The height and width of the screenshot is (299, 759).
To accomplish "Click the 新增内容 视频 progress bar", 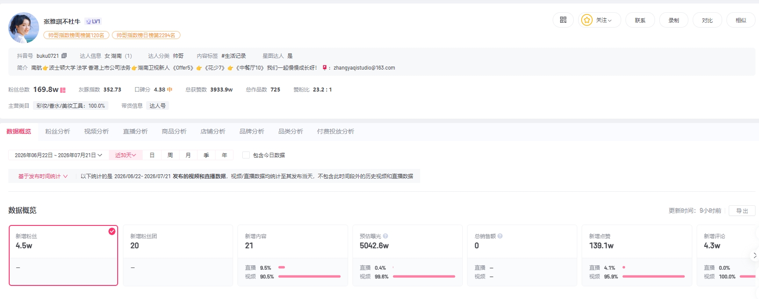I will (309, 276).
